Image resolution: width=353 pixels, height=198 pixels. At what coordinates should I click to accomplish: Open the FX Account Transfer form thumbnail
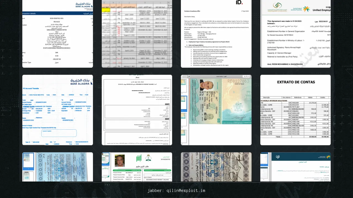tap(57, 110)
